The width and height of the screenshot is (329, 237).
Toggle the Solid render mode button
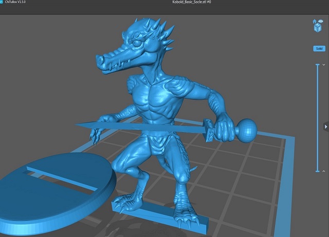point(319,48)
